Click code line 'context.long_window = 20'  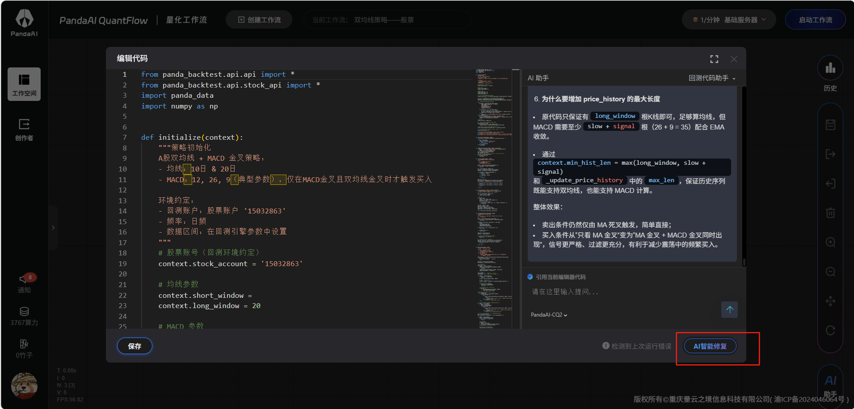210,306
